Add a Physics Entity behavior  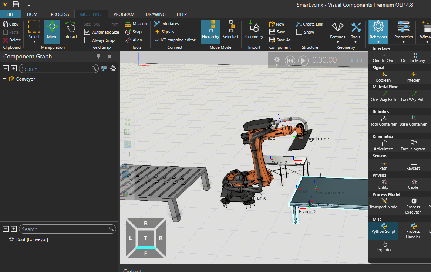tap(383, 184)
